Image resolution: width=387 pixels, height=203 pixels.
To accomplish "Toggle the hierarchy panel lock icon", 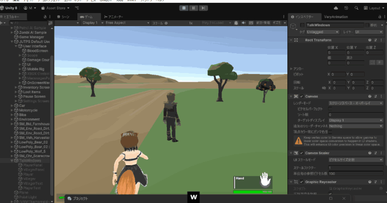I will click(x=45, y=17).
